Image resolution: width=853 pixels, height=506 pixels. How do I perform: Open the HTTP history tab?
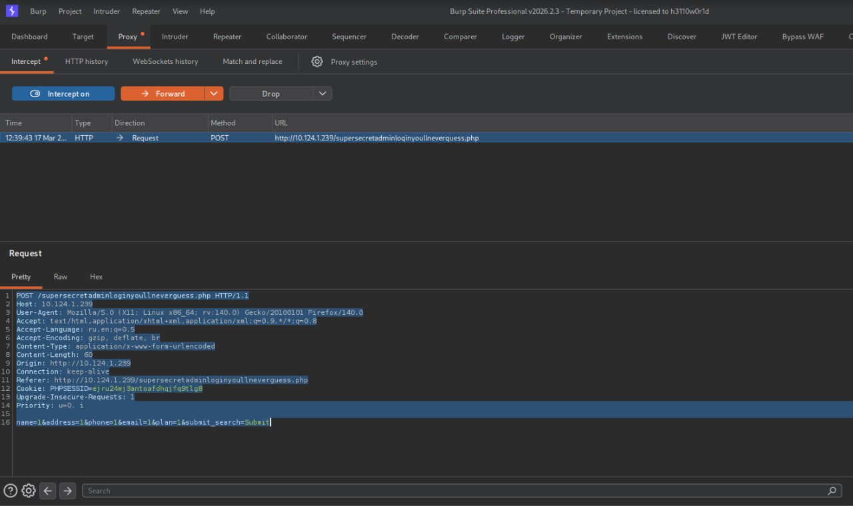pos(87,61)
